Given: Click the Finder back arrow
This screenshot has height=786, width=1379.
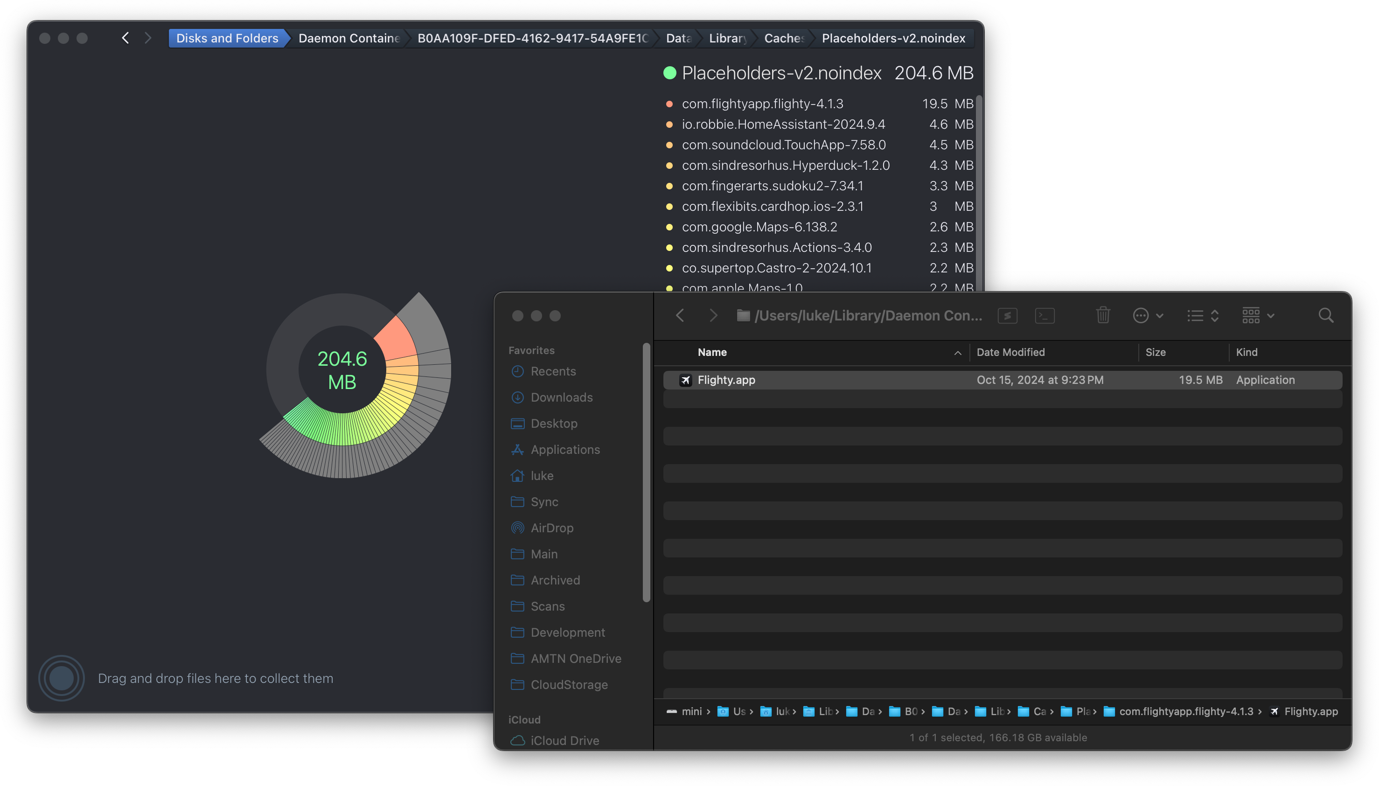Looking at the screenshot, I should point(680,315).
